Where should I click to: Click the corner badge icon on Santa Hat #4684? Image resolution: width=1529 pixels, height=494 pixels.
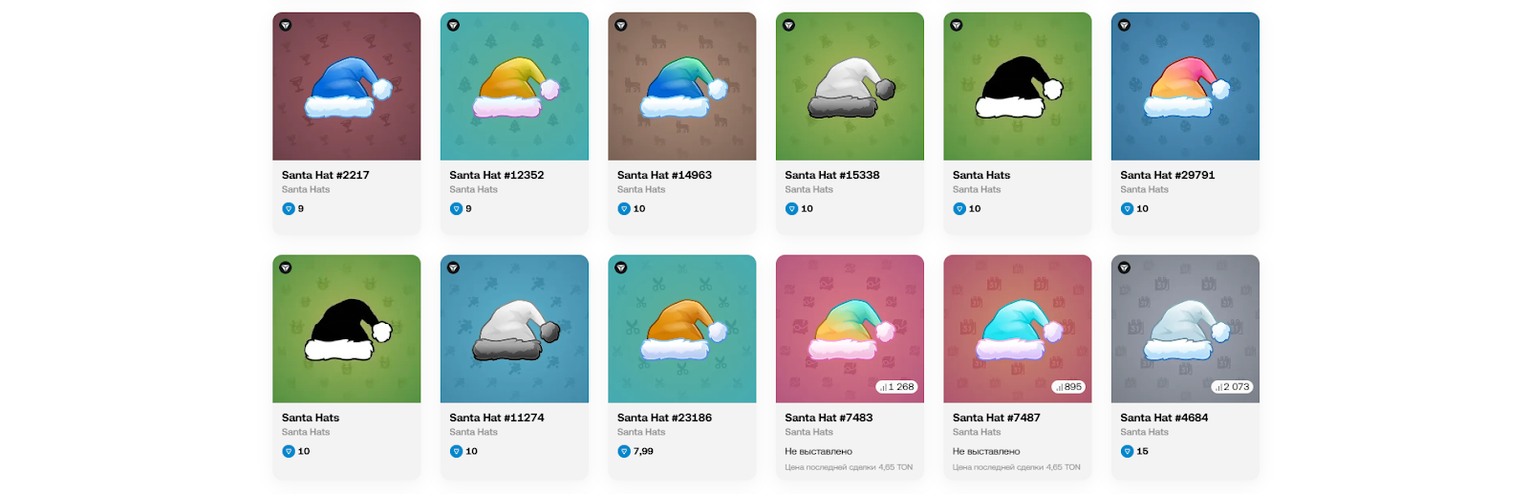click(1124, 268)
